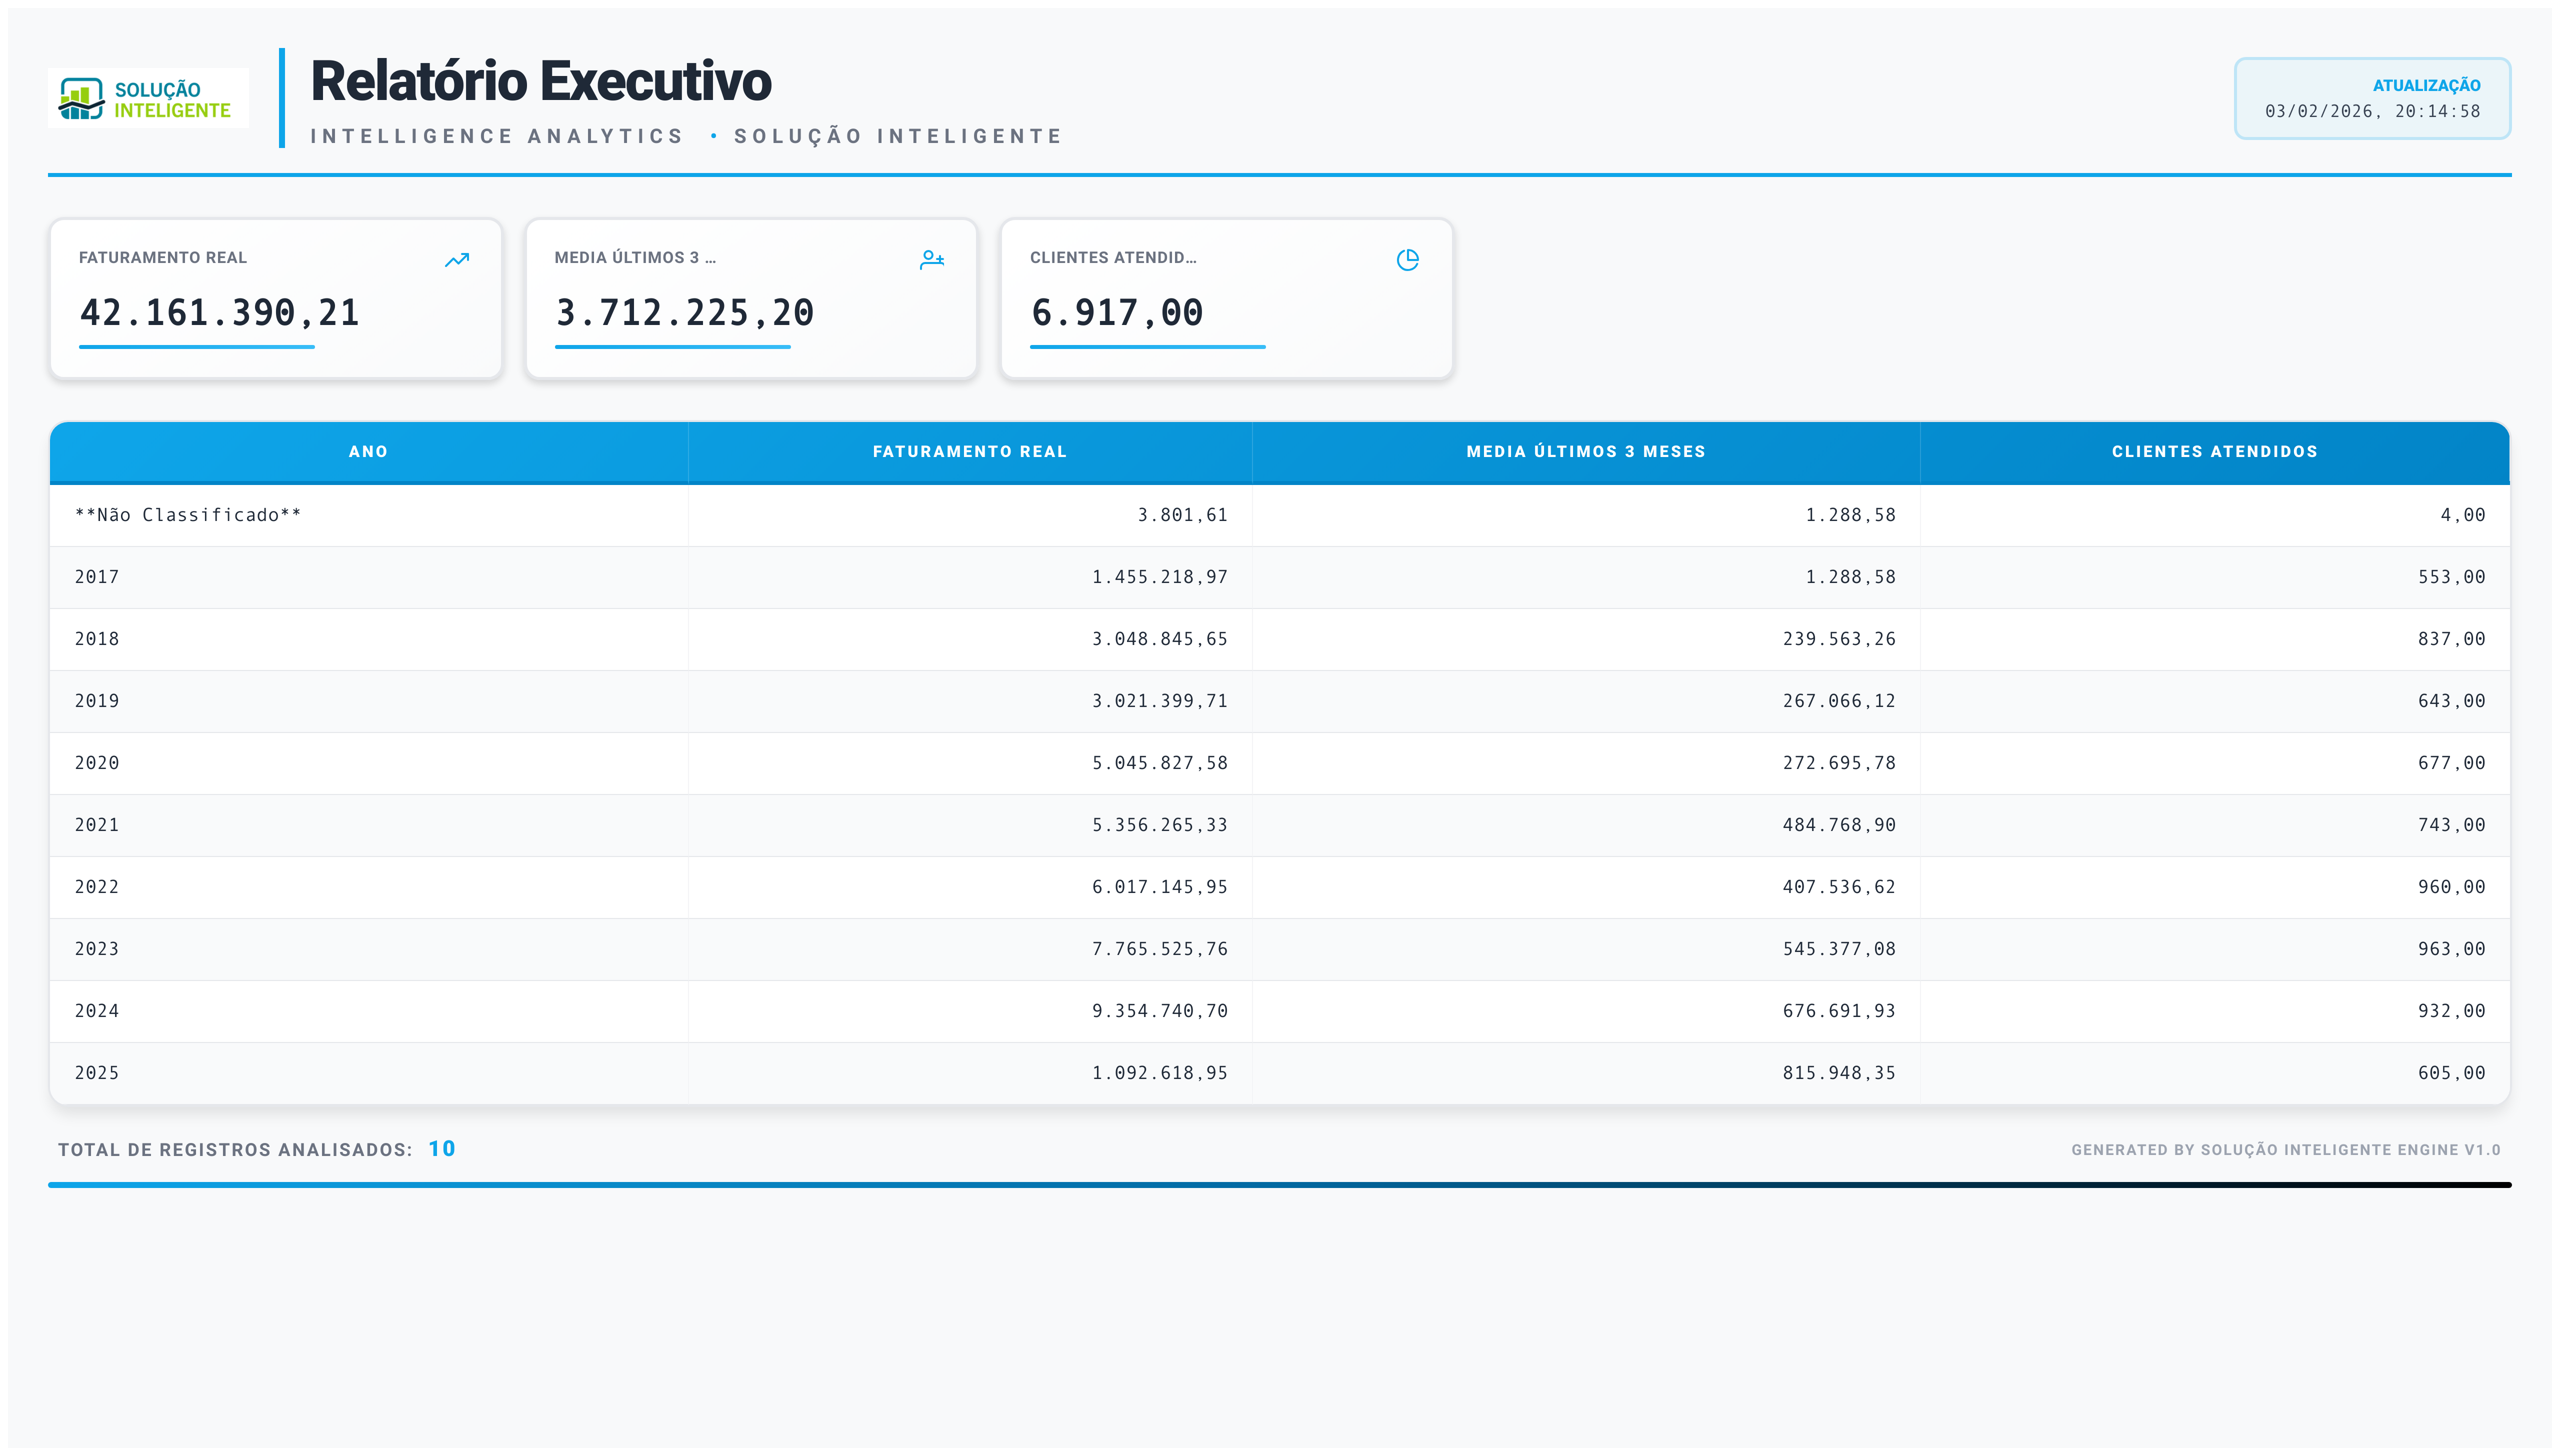Select the 2017 table row
This screenshot has width=2560, height=1456.
(97, 577)
